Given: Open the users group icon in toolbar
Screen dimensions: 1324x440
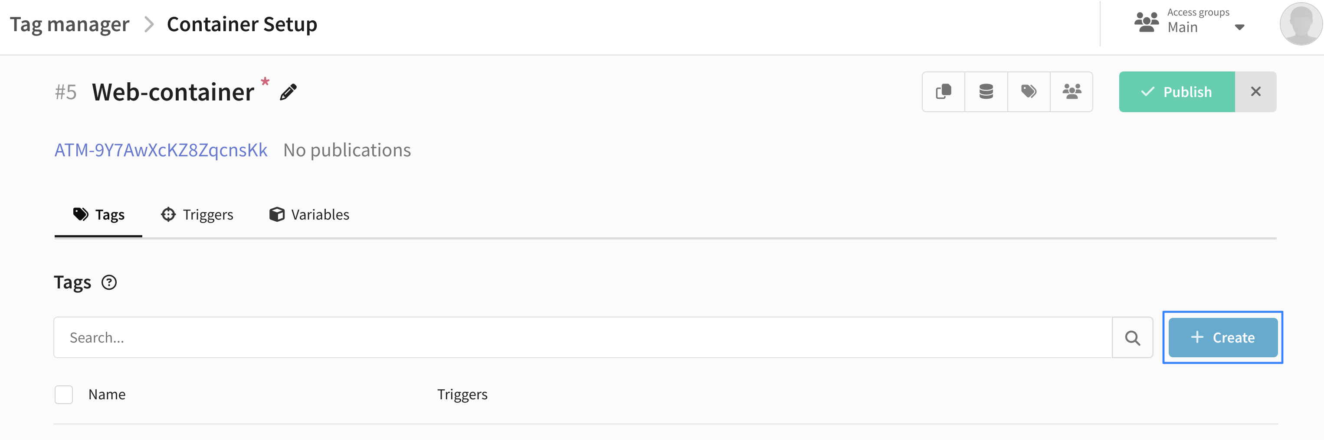Looking at the screenshot, I should [1072, 92].
